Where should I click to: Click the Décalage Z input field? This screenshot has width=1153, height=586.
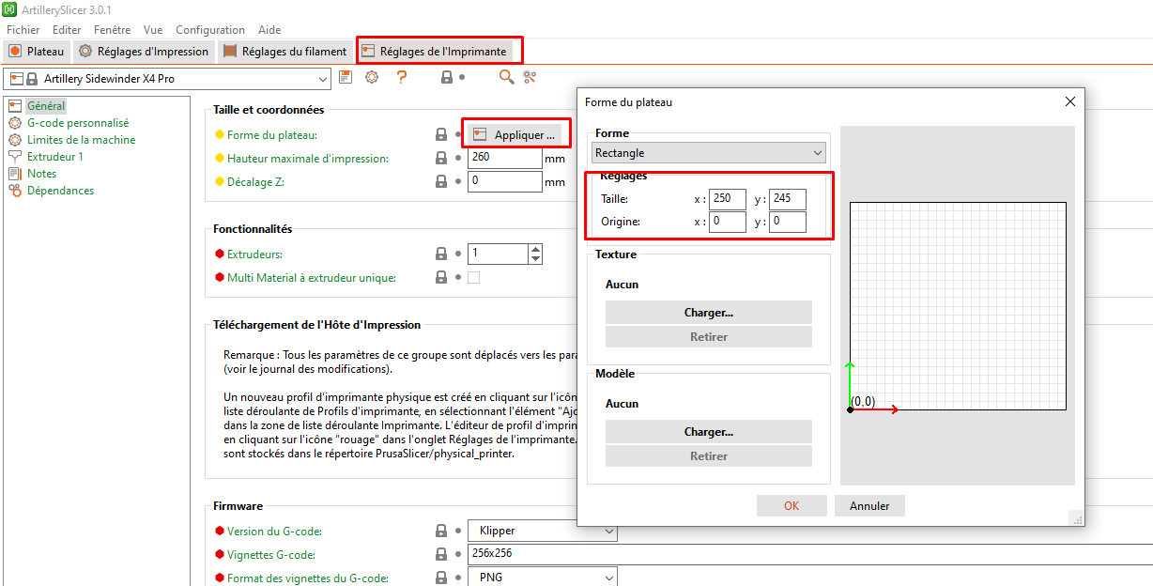coord(504,181)
